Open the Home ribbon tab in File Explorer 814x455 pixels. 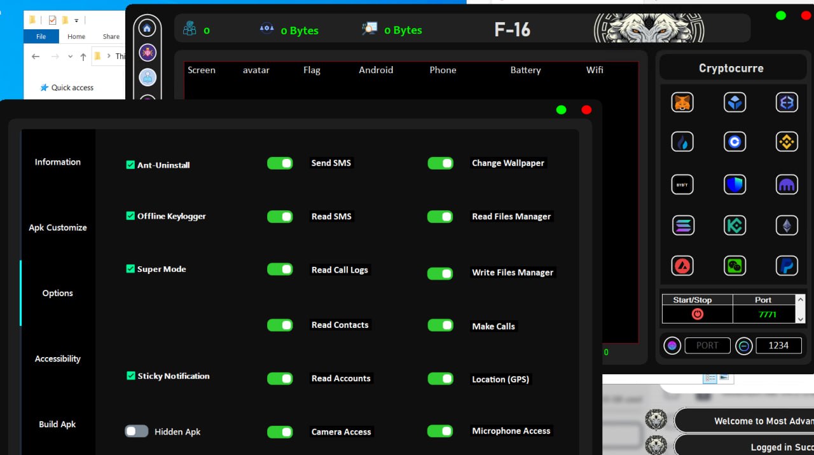pos(76,36)
